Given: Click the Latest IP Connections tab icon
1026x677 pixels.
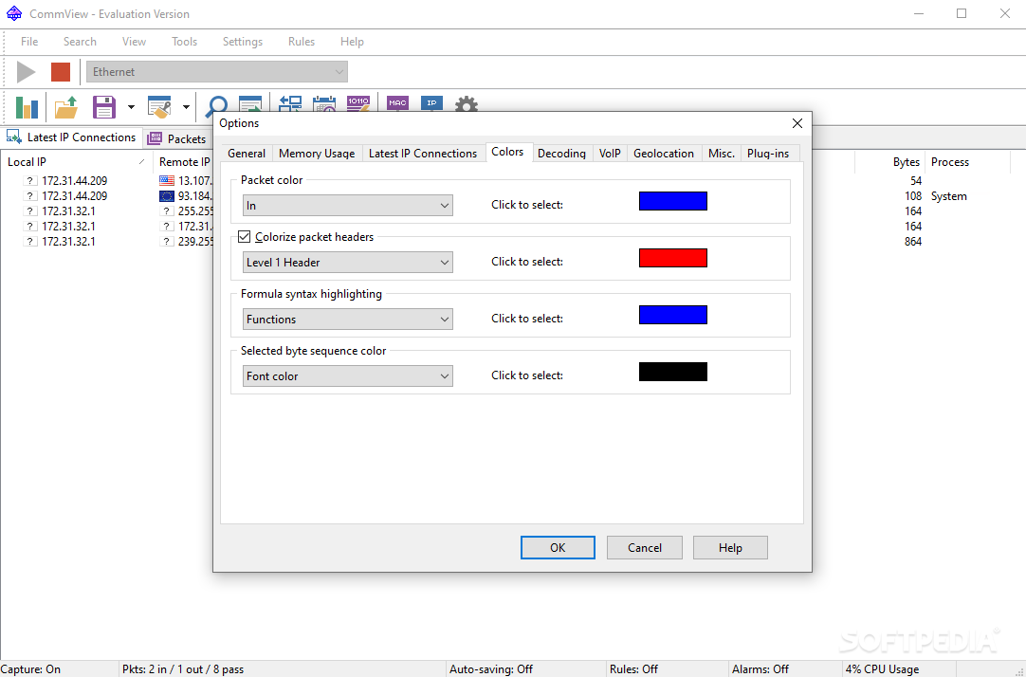Looking at the screenshot, I should [x=13, y=136].
